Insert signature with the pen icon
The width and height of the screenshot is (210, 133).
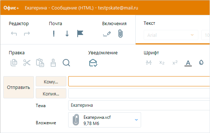(107, 34)
